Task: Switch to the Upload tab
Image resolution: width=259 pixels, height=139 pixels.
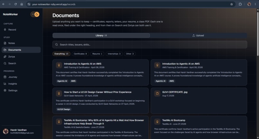Action: (x=198, y=36)
